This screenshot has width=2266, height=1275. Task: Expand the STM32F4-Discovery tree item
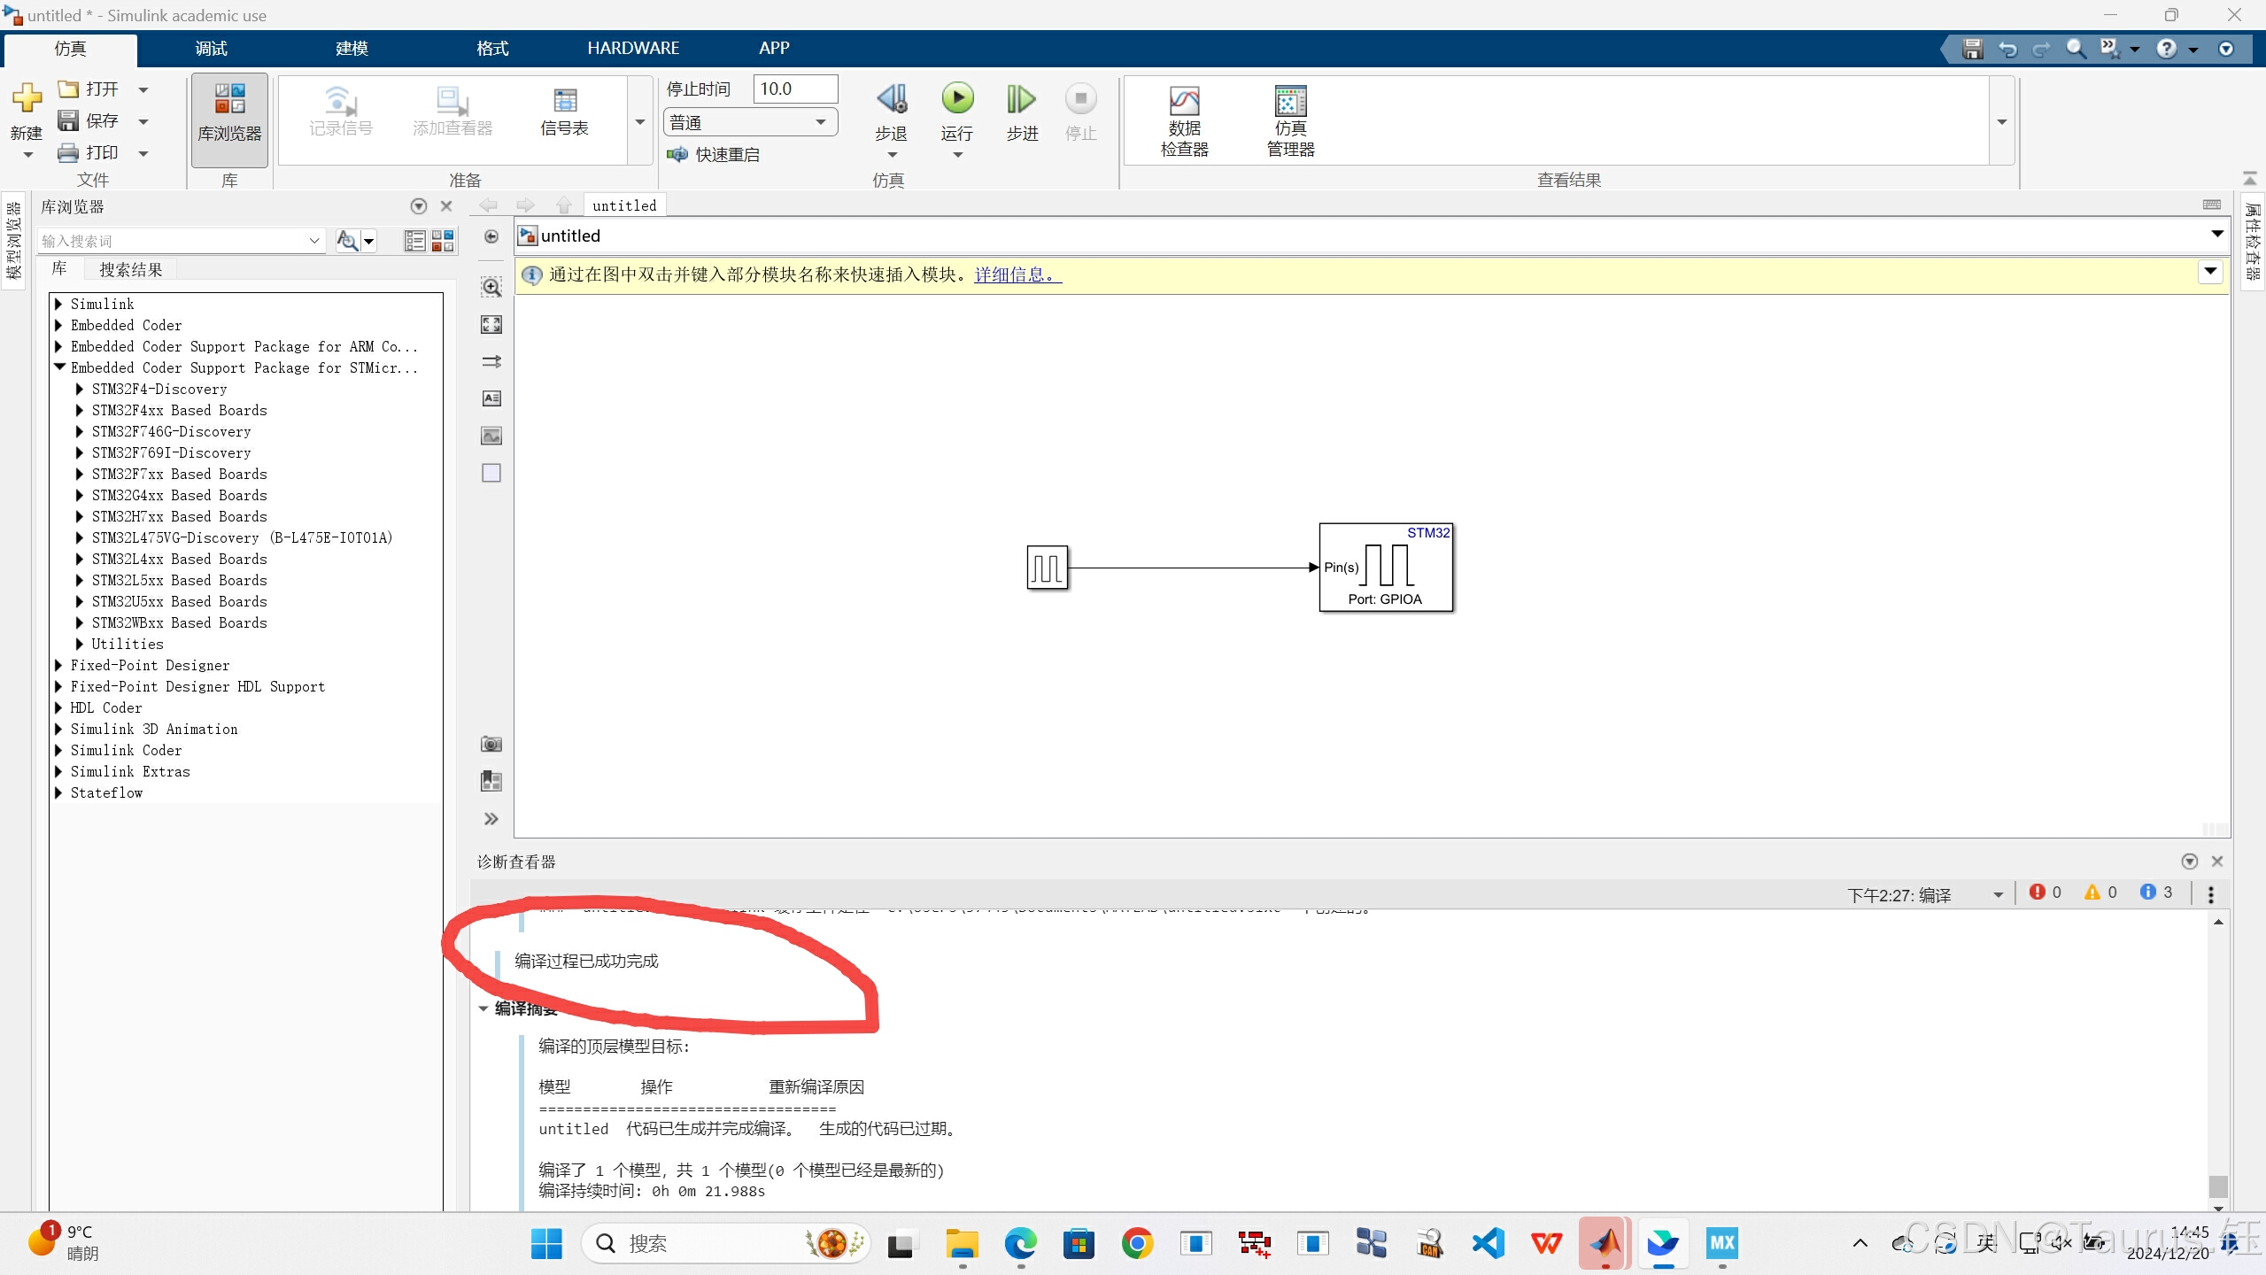78,389
